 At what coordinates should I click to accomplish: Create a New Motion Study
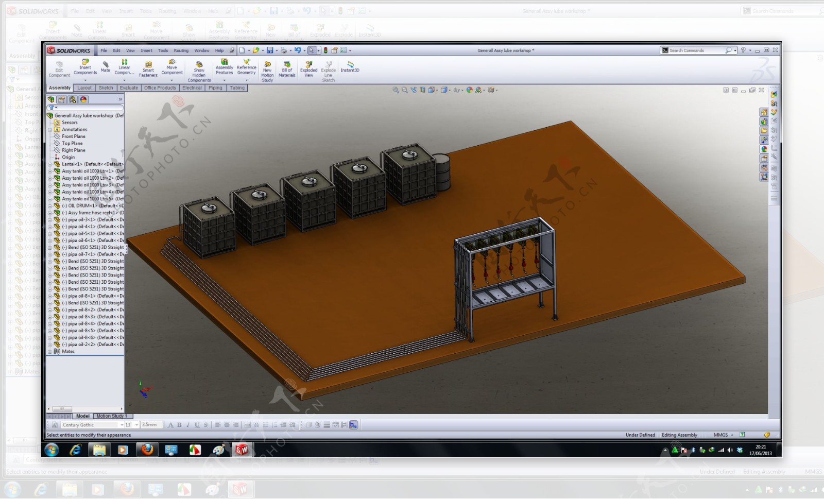click(x=267, y=71)
